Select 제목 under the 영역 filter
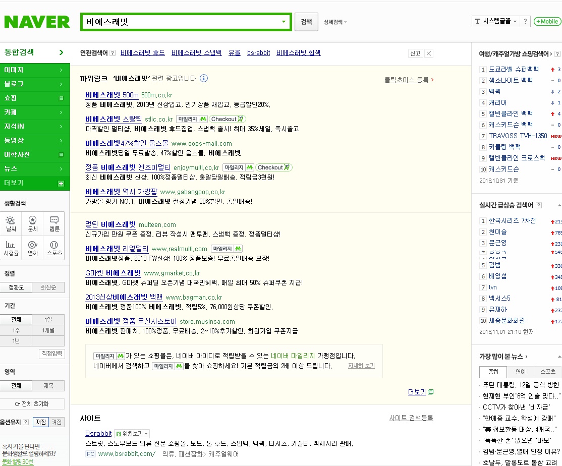The width and height of the screenshot is (562, 466). 48,386
